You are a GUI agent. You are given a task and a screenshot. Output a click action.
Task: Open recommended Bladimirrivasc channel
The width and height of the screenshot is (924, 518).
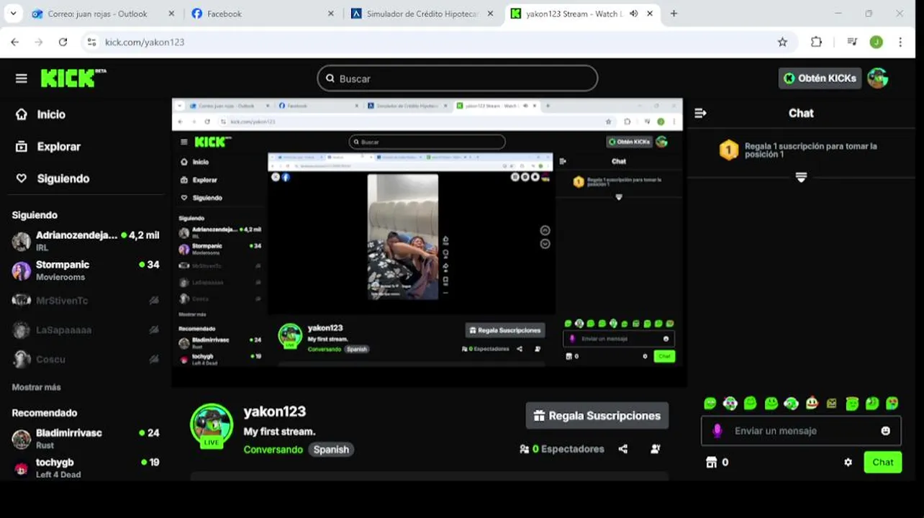click(85, 438)
